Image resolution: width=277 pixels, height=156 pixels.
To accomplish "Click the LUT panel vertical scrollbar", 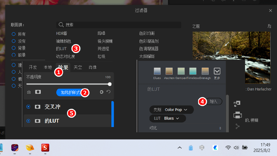I will (x=227, y=113).
